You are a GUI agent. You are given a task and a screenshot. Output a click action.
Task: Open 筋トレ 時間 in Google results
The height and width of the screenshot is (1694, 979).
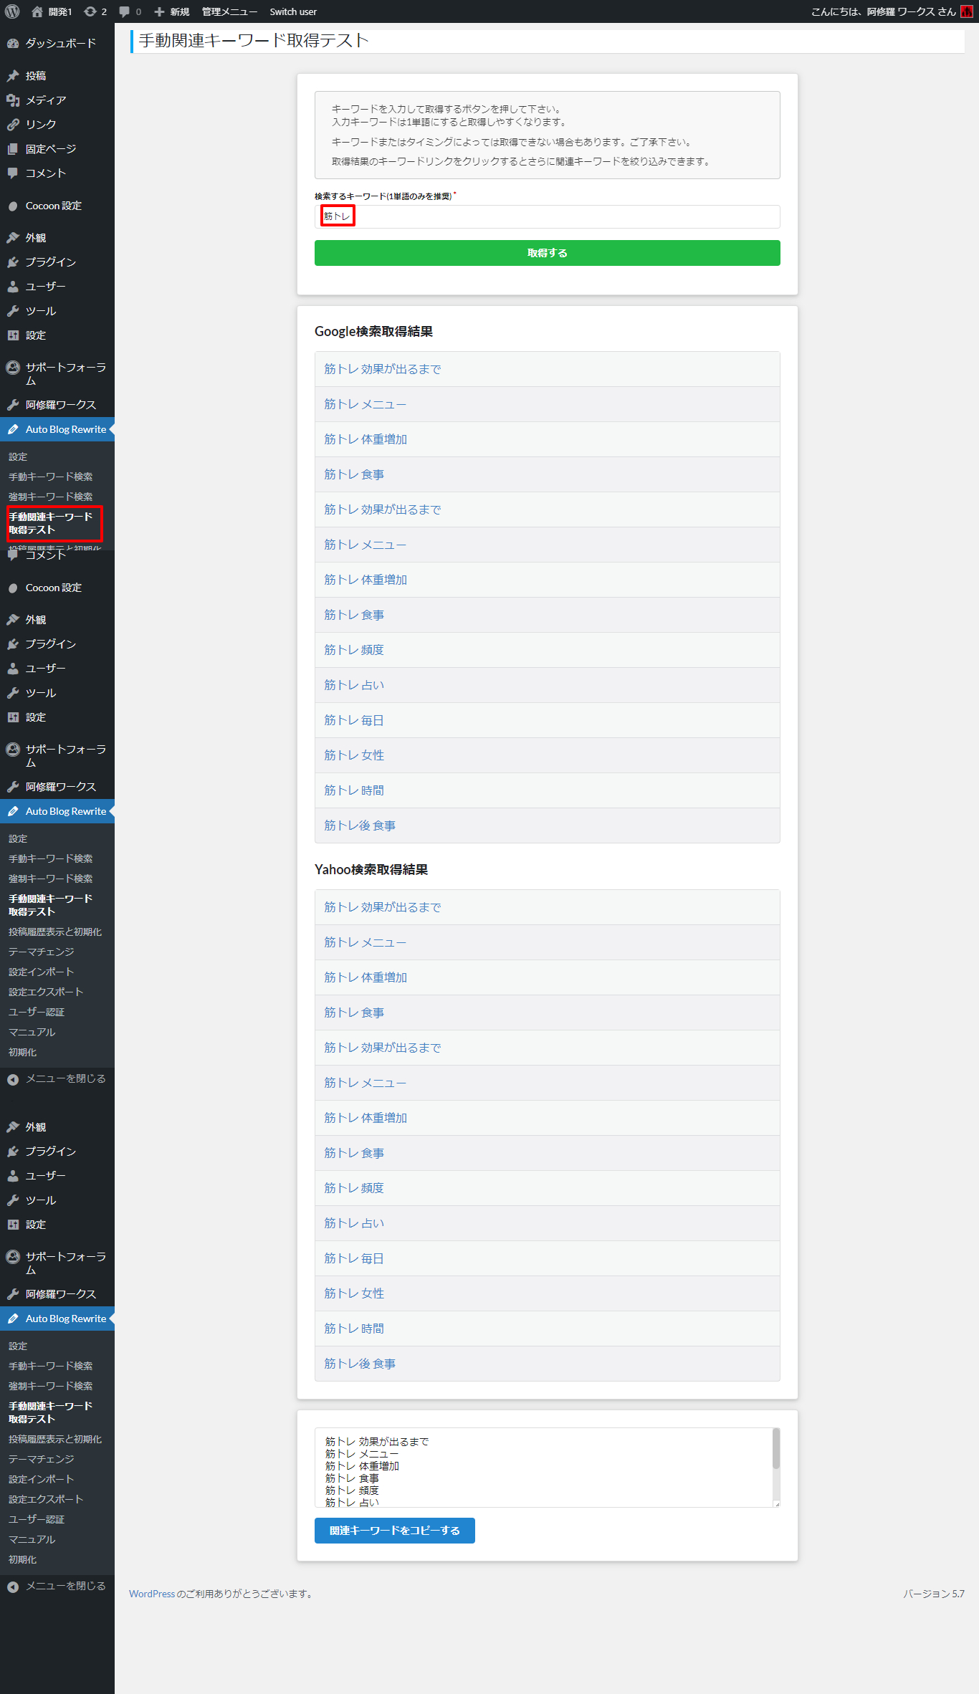pos(354,790)
